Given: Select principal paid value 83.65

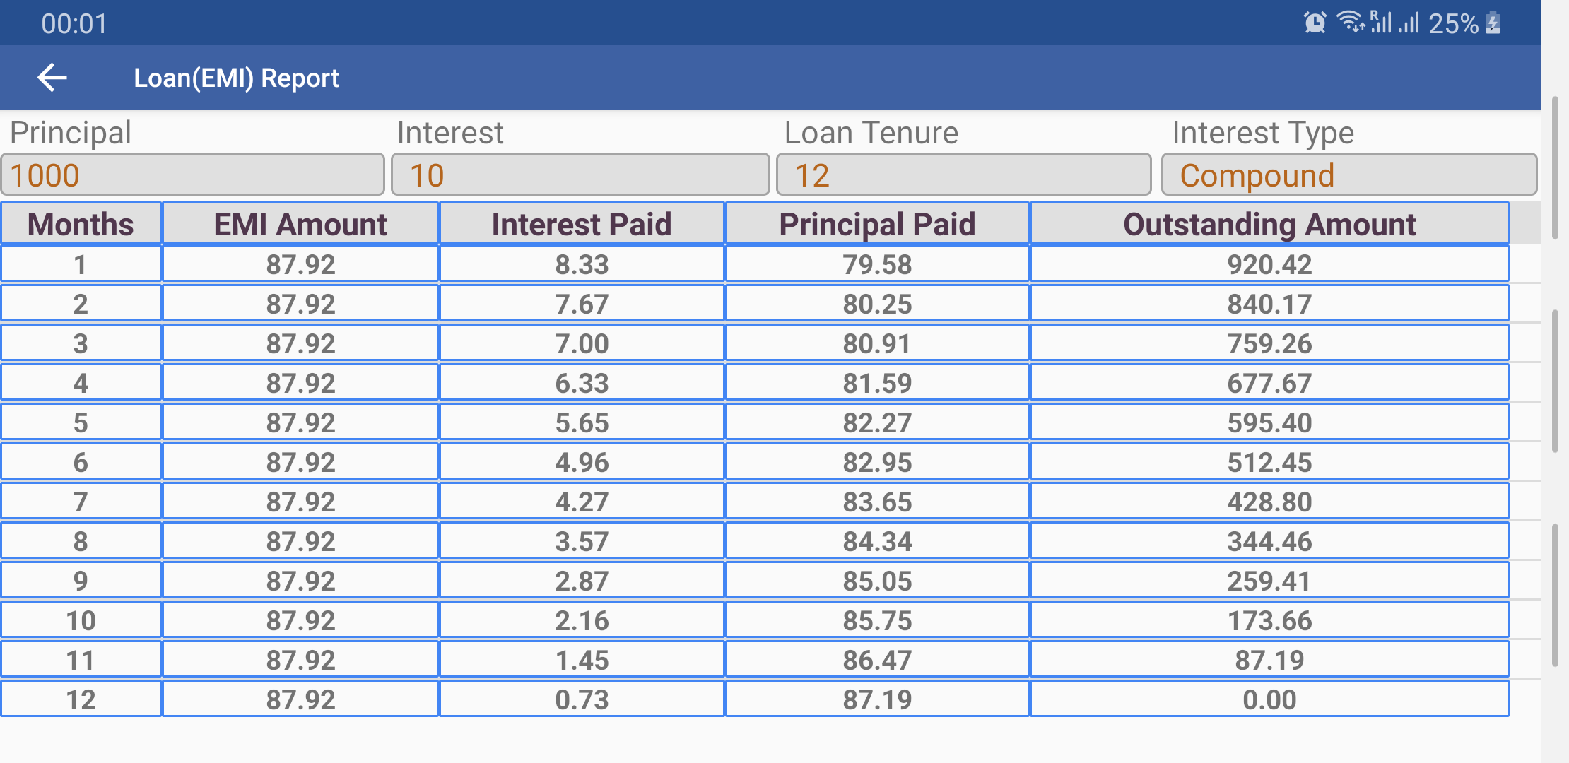Looking at the screenshot, I should pyautogui.click(x=877, y=502).
